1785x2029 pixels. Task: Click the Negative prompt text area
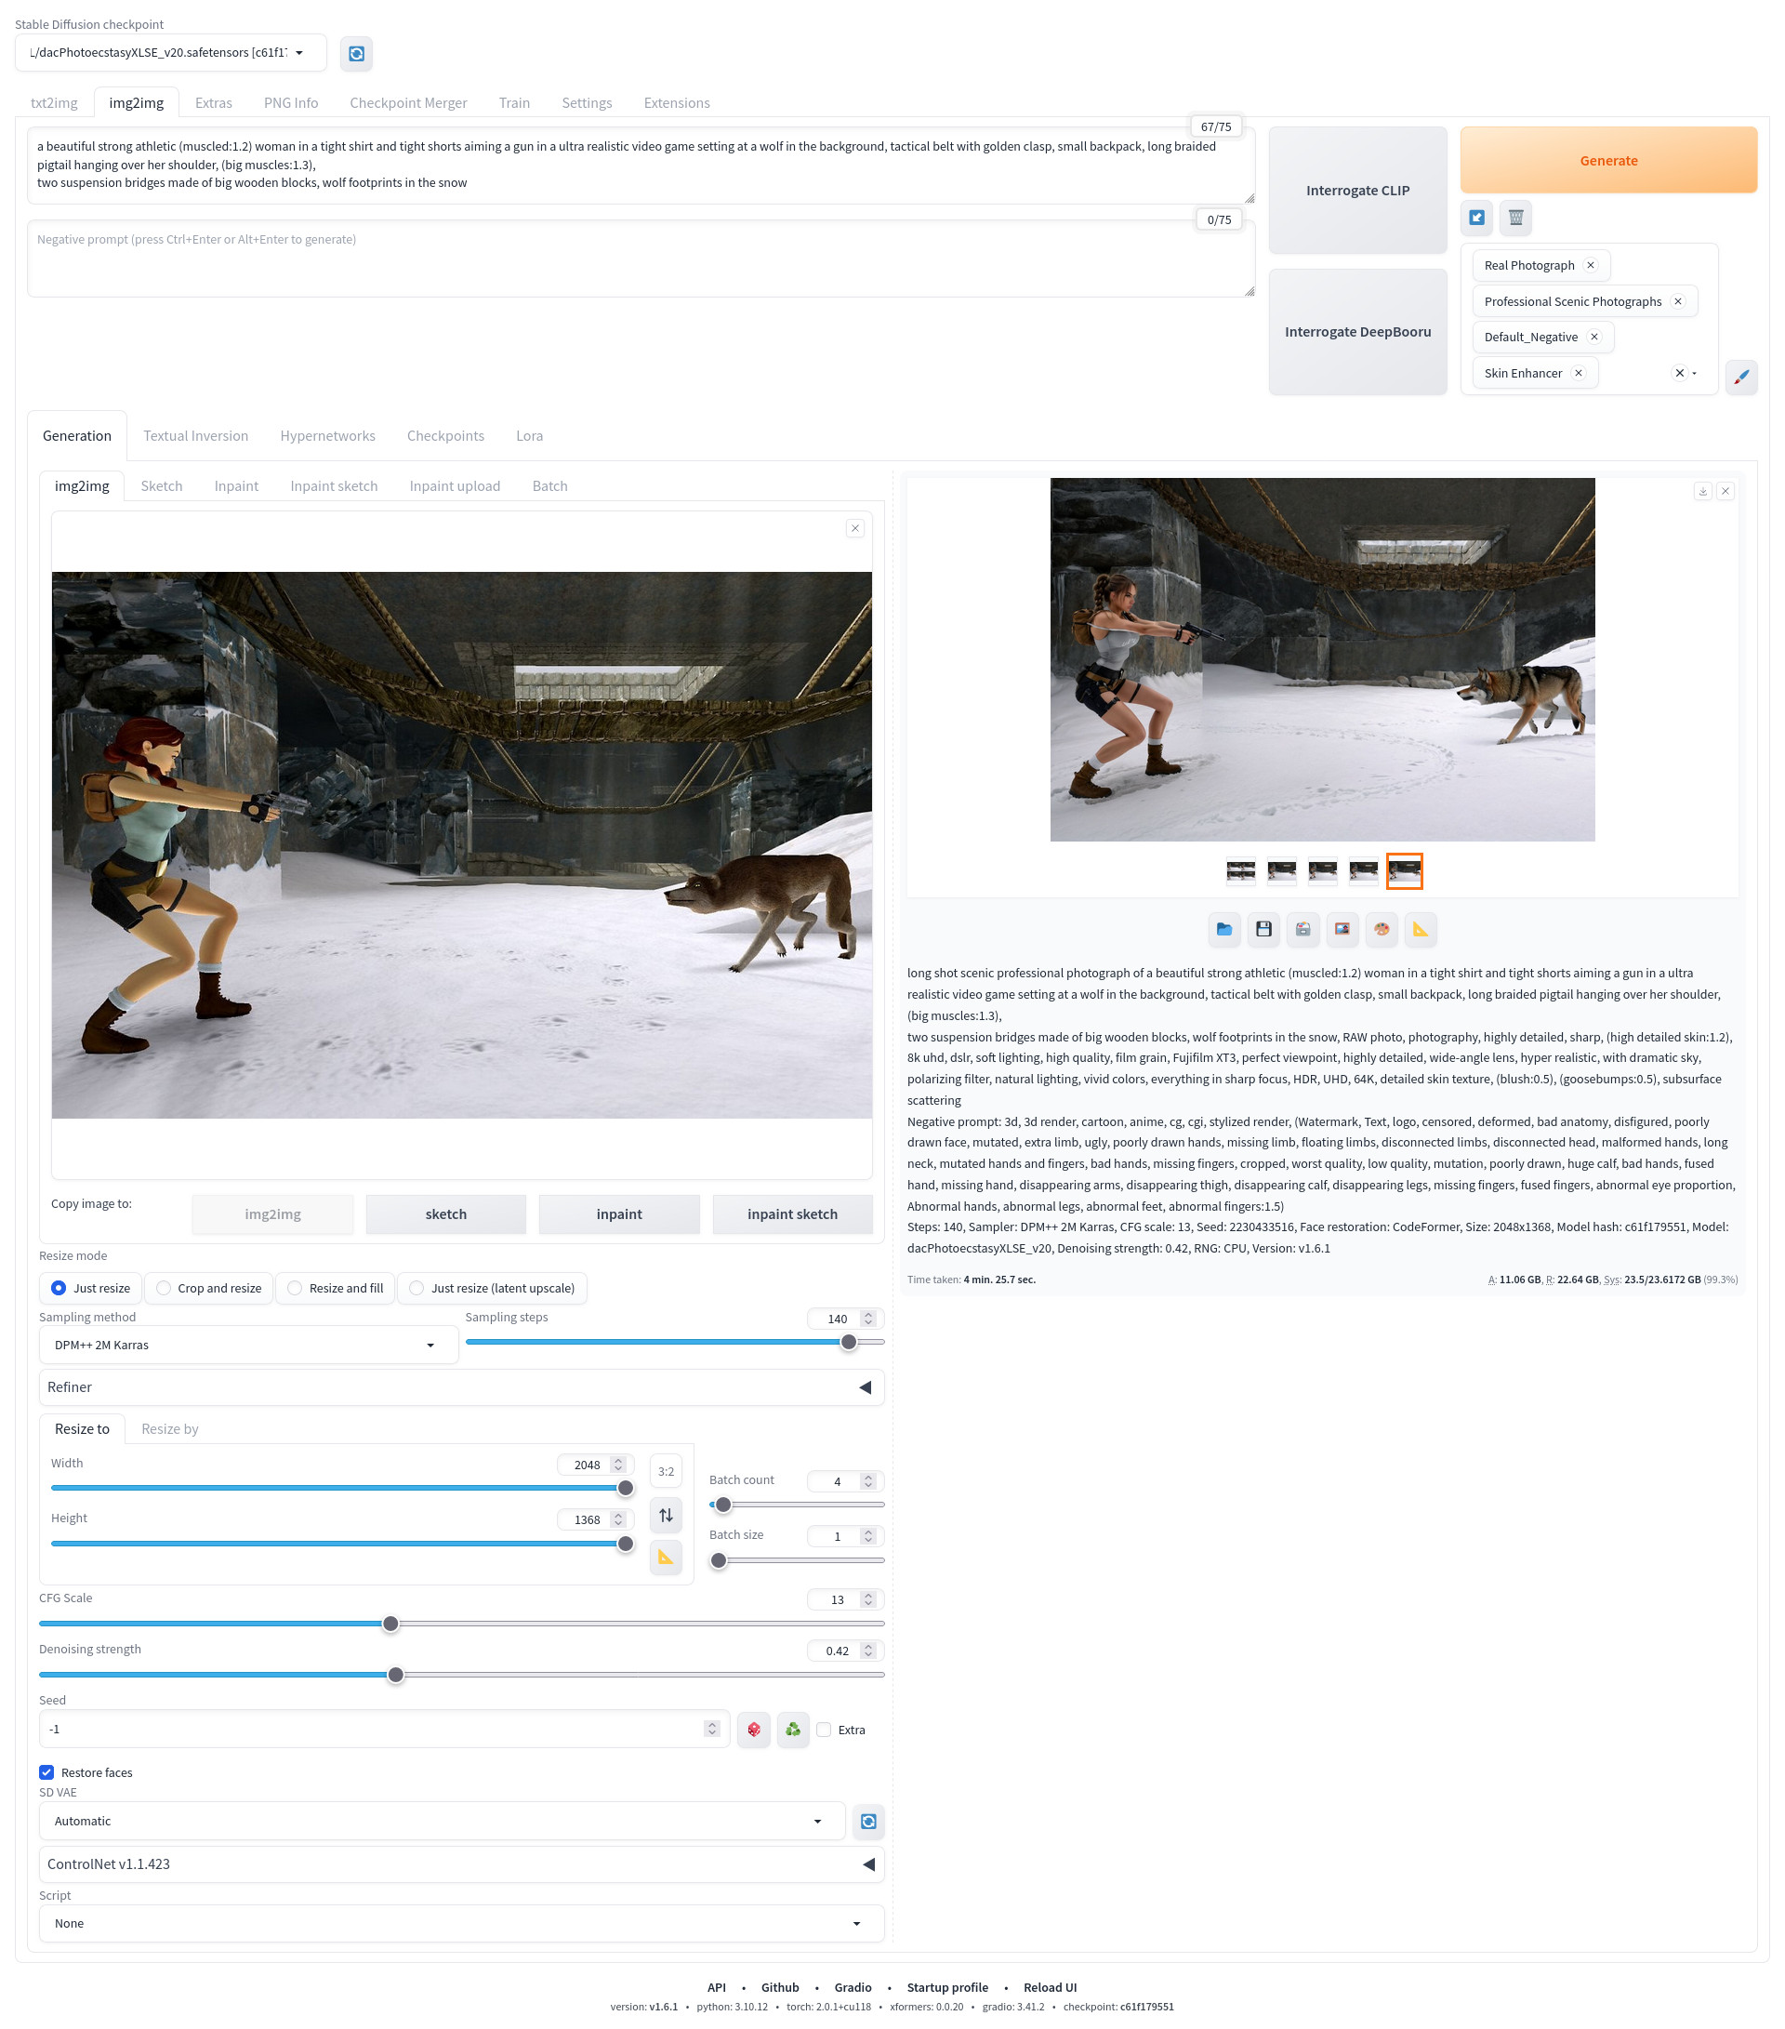coord(641,259)
